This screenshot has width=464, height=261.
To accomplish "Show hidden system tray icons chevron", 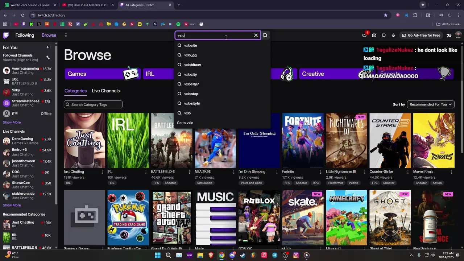I will tap(411, 255).
